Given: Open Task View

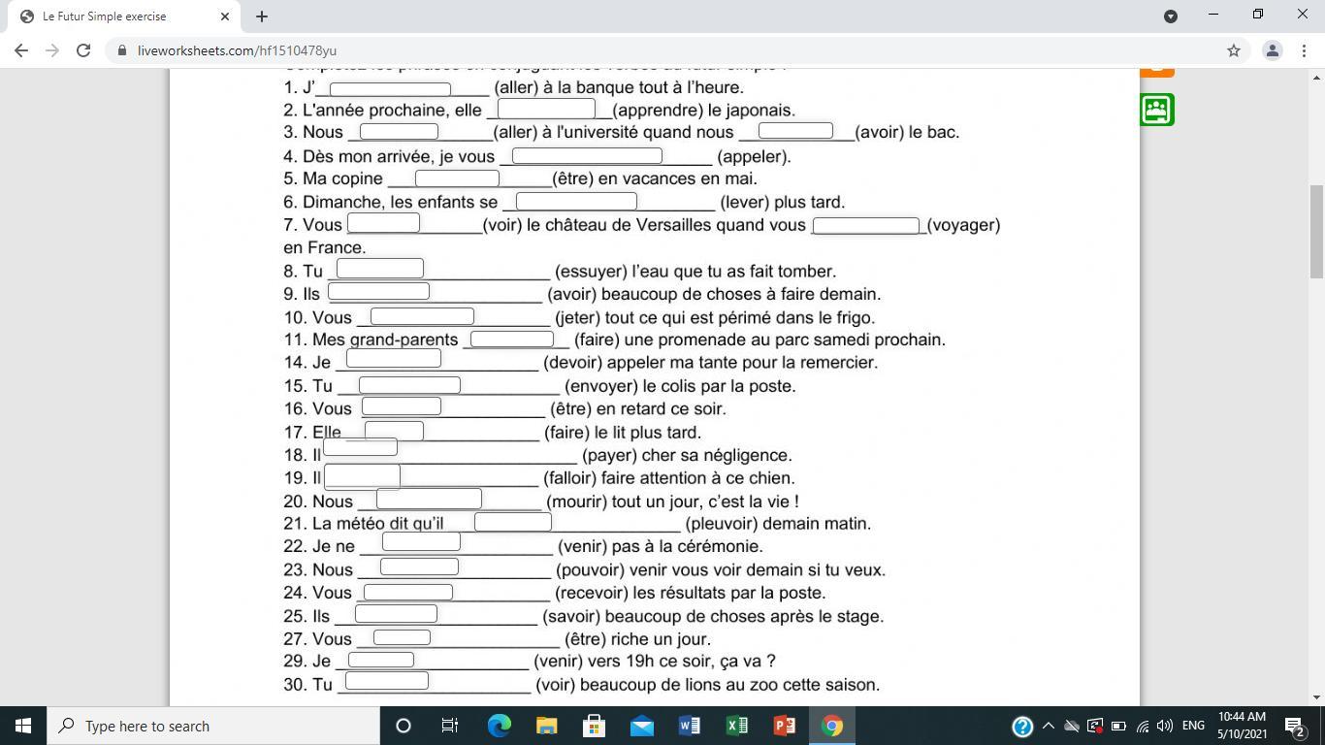Looking at the screenshot, I should (450, 726).
